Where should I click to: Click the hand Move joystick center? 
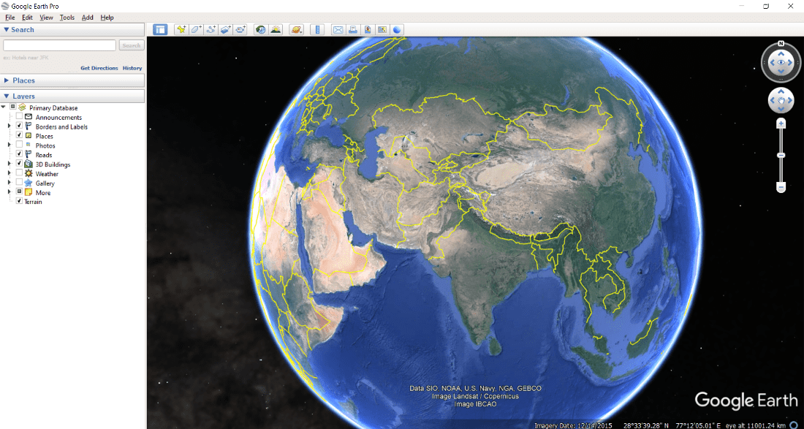781,100
